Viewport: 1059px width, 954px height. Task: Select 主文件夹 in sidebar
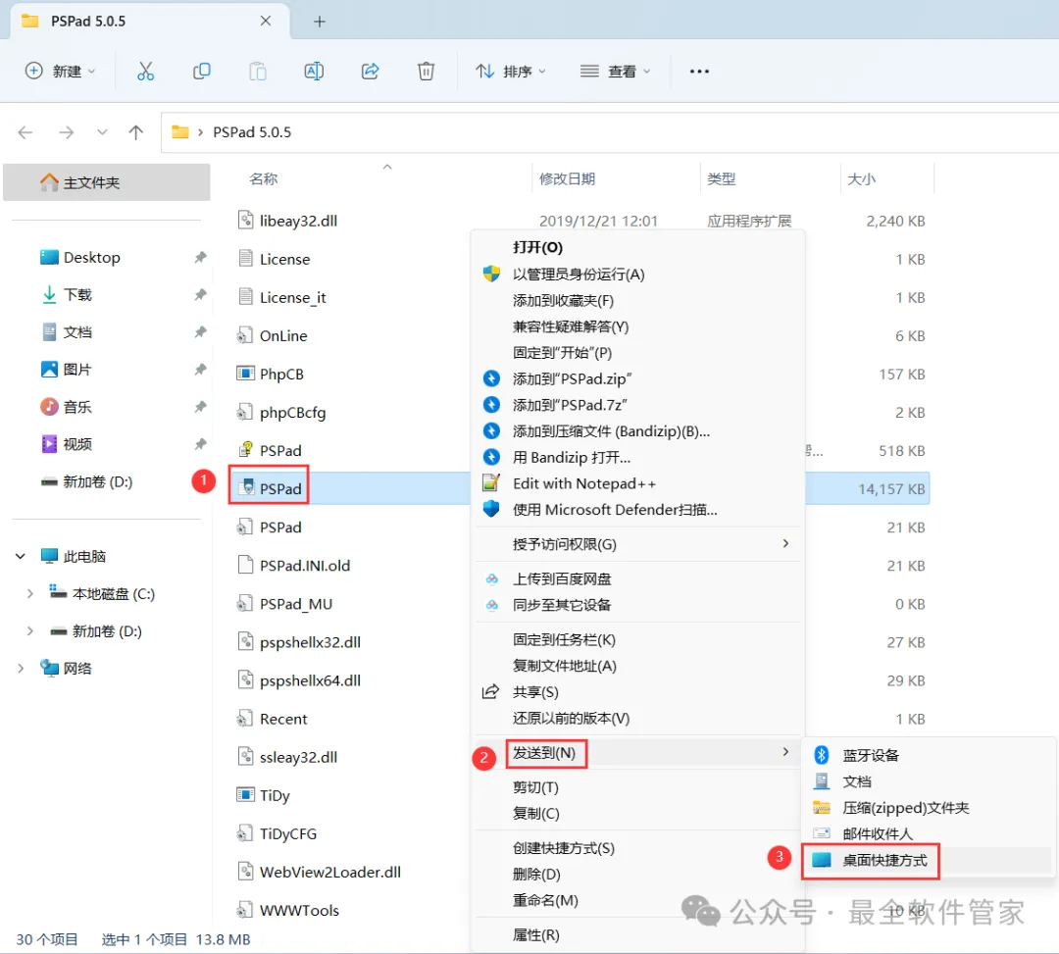click(x=107, y=182)
